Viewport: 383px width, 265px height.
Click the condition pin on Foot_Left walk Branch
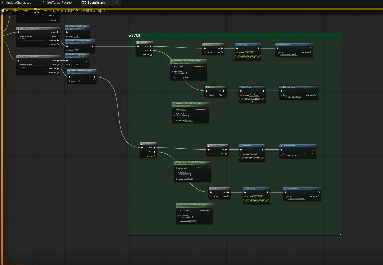pos(205,52)
